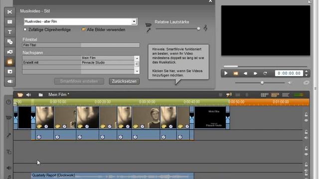319x179 pixels.
Task: Click the camera video volume icon
Action: coord(149,25)
